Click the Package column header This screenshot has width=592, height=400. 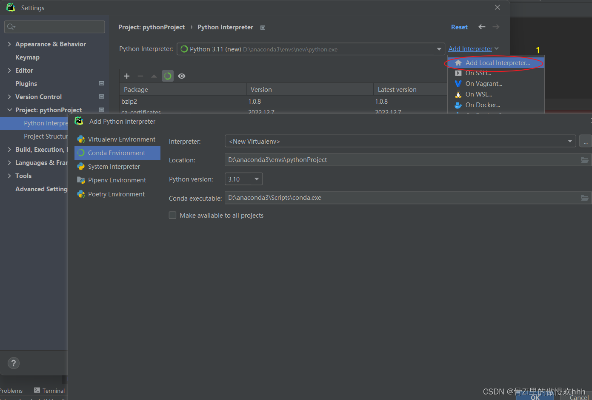pos(183,90)
